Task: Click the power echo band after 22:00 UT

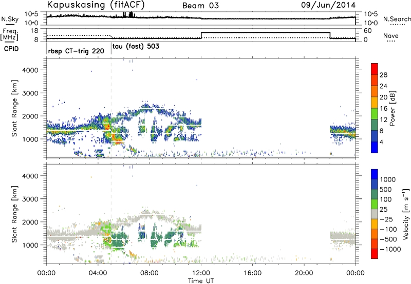Action: [343, 131]
